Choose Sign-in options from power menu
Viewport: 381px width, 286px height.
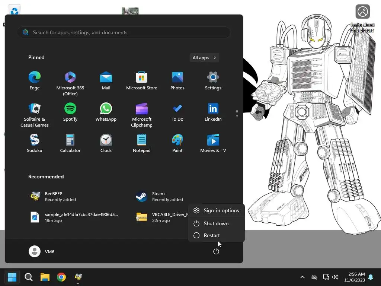[216, 211]
